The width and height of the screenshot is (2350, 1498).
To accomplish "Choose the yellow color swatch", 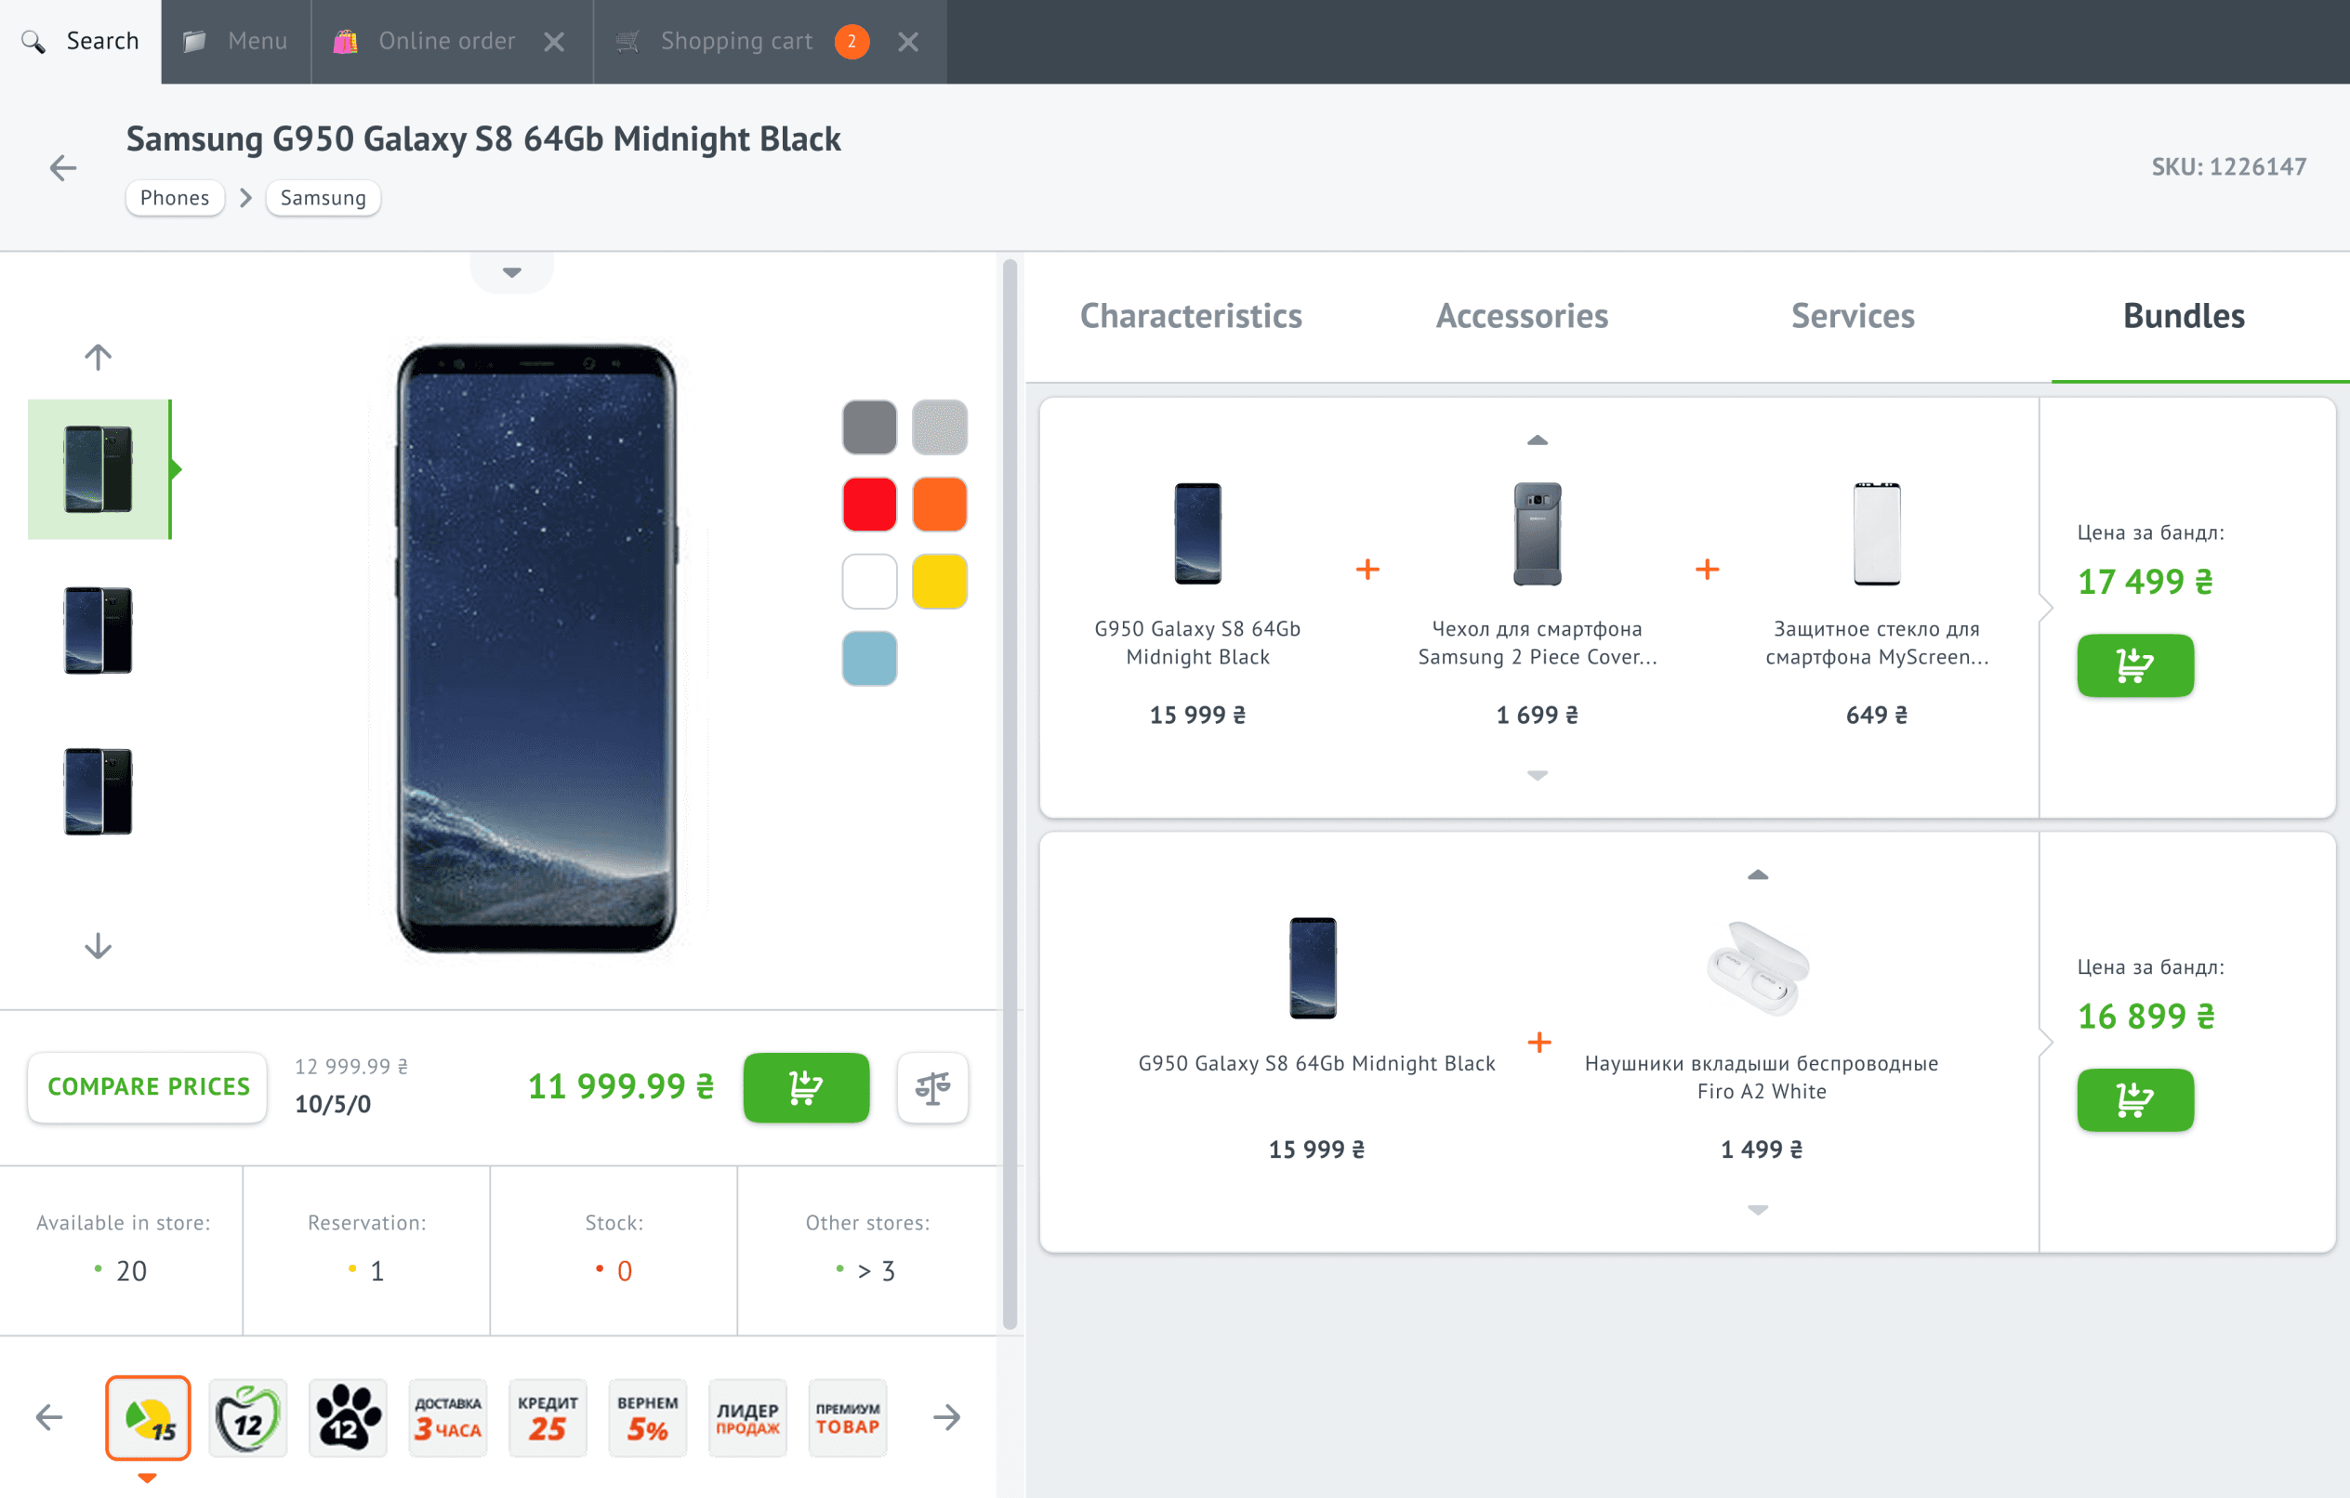I will point(940,582).
